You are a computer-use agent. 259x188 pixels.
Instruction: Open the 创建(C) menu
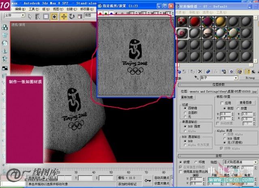[72, 9]
